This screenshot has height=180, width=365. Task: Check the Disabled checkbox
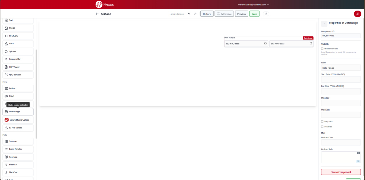point(322,127)
